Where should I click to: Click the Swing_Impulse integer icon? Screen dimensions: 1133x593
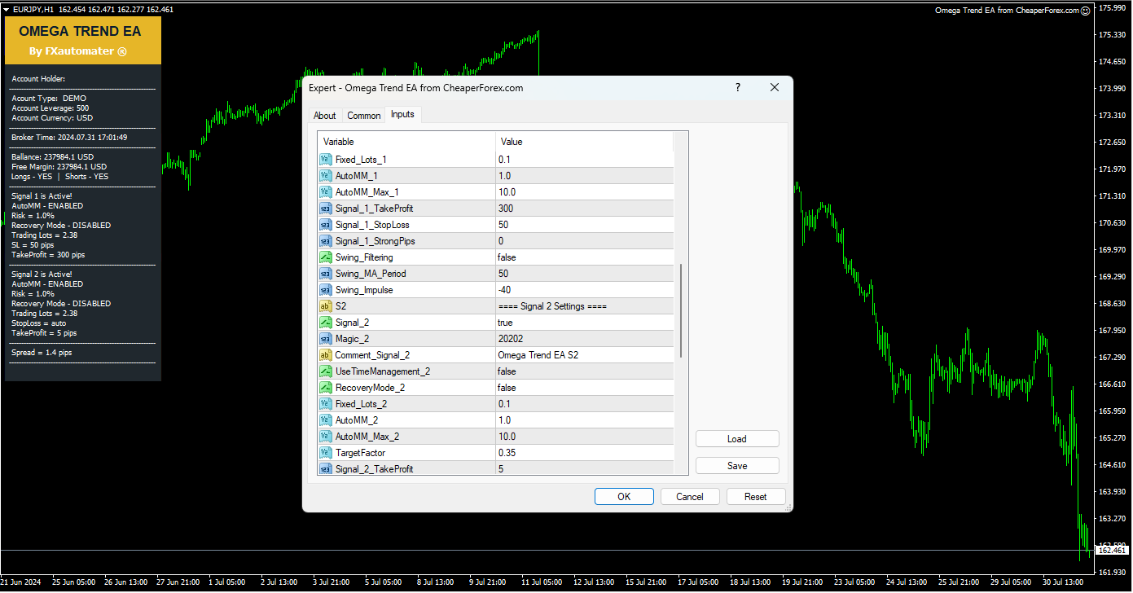point(325,290)
